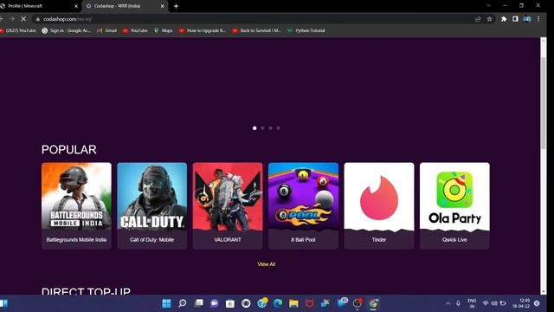Switch to the Profile | Minecraft tab

pyautogui.click(x=38, y=6)
